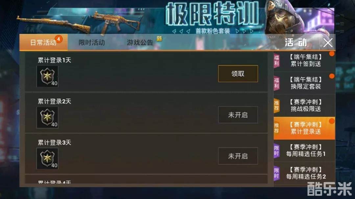Switch to the 限时活动 tab
Viewport: 355px width, 199px height.
click(x=91, y=42)
